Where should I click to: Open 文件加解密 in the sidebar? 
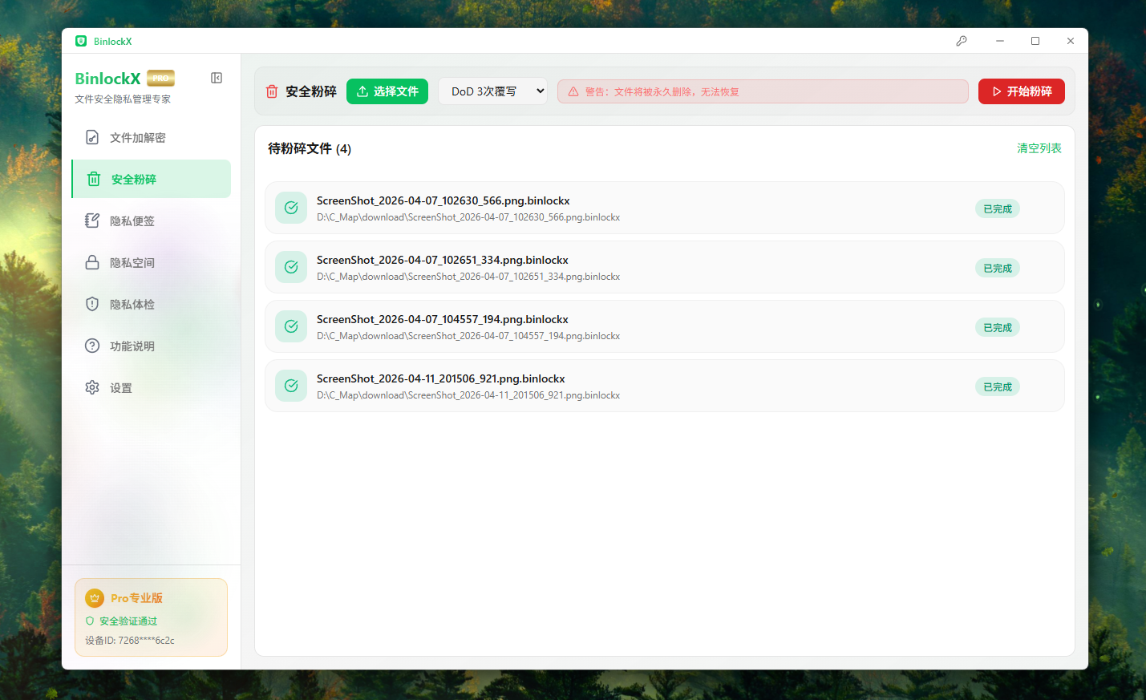pyautogui.click(x=152, y=137)
